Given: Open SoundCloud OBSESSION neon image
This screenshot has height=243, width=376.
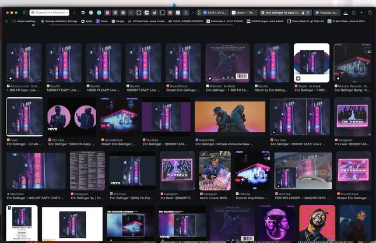Looking at the screenshot, I should coord(354,171).
